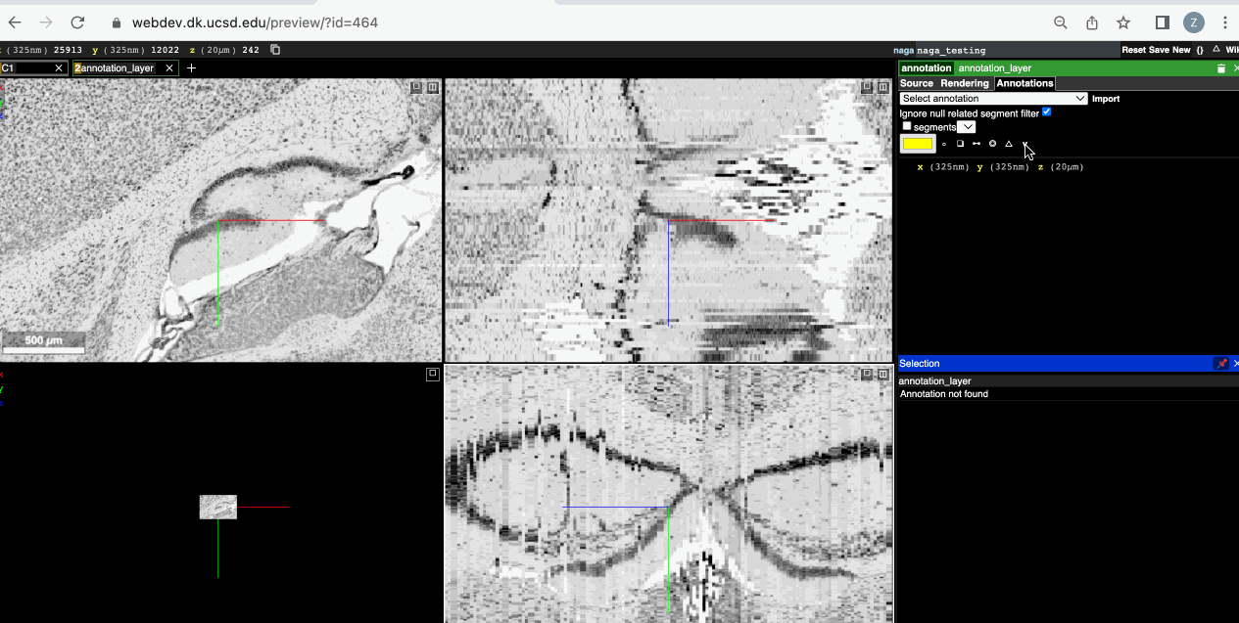Toggle Ignore null related segment filter checkbox
The height and width of the screenshot is (623, 1239).
pyautogui.click(x=1047, y=112)
